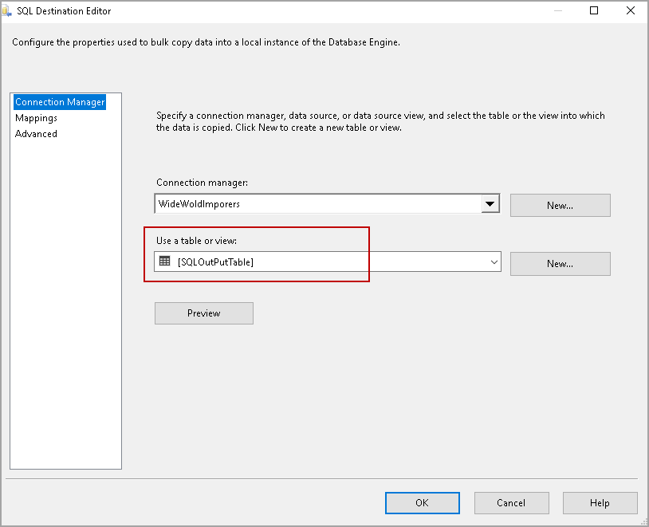Cancel the SQL Destination Editor
The image size is (649, 527).
point(511,502)
